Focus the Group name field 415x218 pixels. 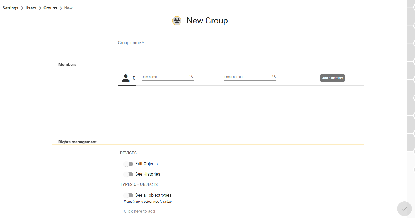tap(200, 43)
